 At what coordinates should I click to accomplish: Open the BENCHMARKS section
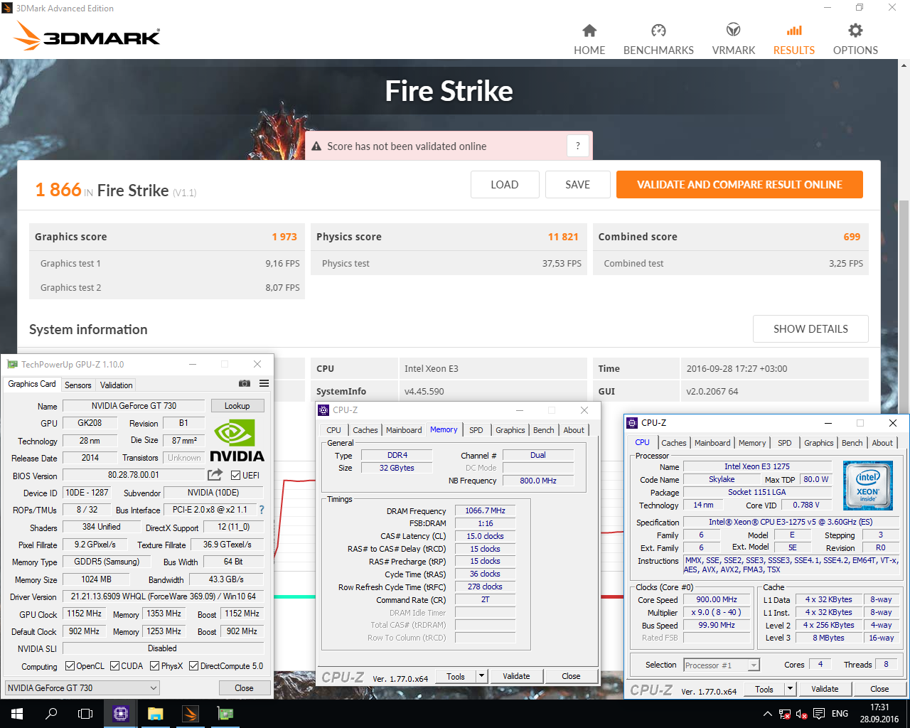point(658,40)
